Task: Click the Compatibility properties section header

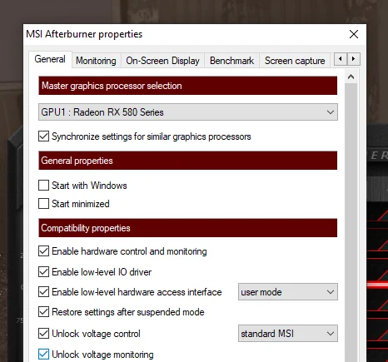Action: tap(188, 228)
